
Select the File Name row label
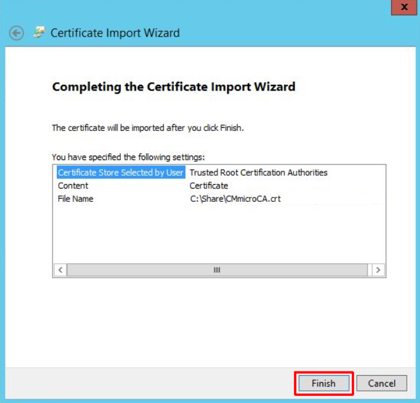(x=75, y=199)
